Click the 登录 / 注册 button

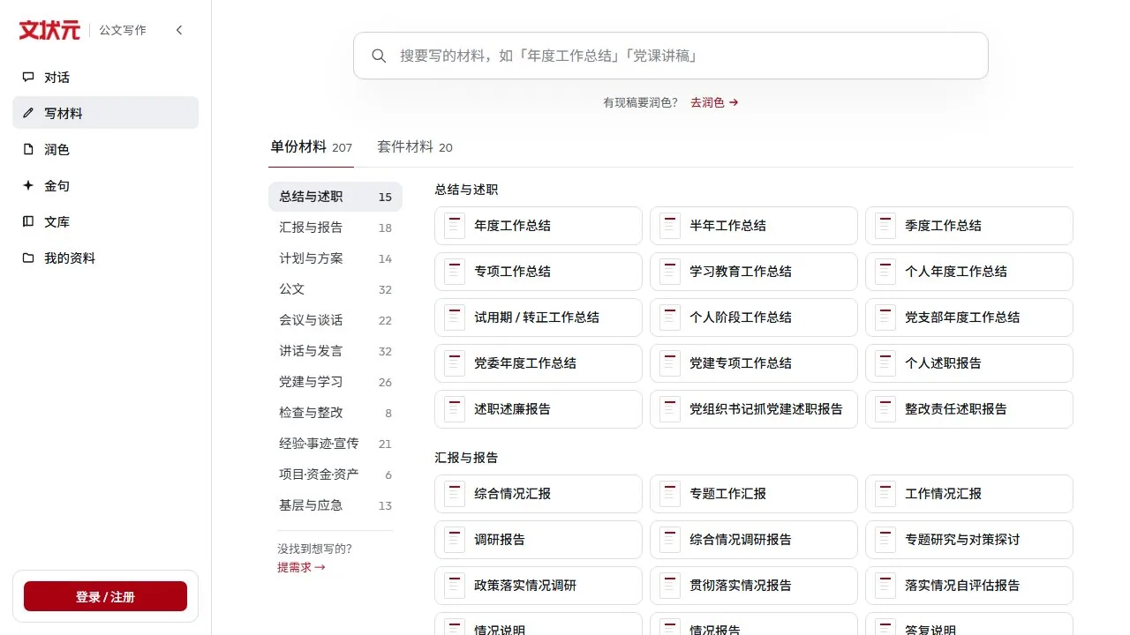[105, 597]
